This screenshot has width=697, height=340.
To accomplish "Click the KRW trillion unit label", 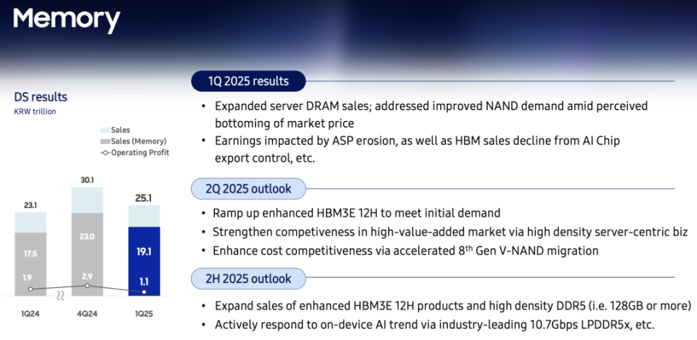I will pyautogui.click(x=35, y=112).
